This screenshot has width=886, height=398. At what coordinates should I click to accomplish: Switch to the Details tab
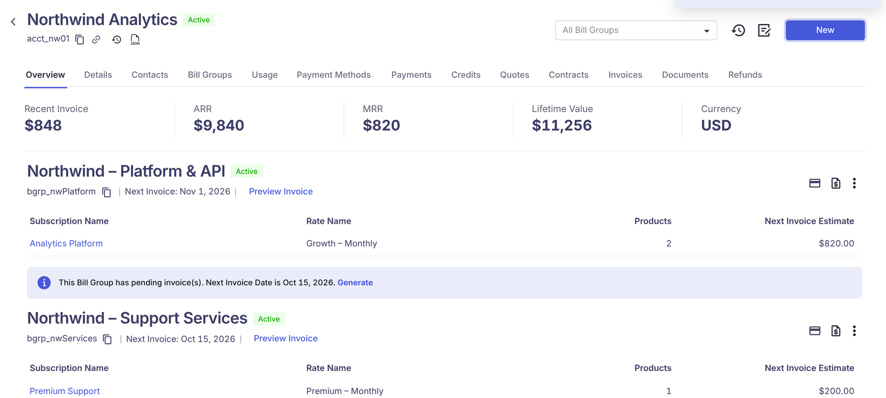(98, 75)
